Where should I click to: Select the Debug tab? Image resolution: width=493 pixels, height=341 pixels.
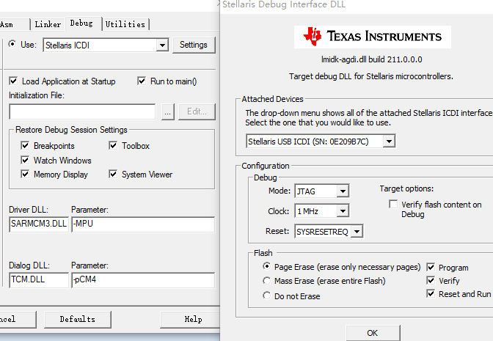tap(81, 23)
